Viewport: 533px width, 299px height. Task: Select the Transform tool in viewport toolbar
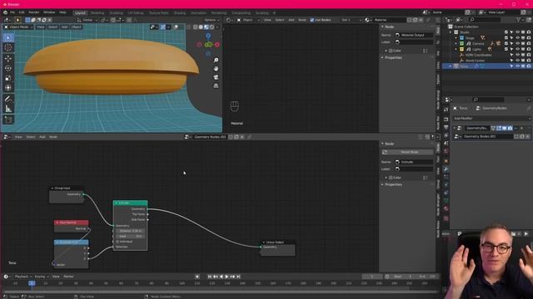[x=8, y=88]
